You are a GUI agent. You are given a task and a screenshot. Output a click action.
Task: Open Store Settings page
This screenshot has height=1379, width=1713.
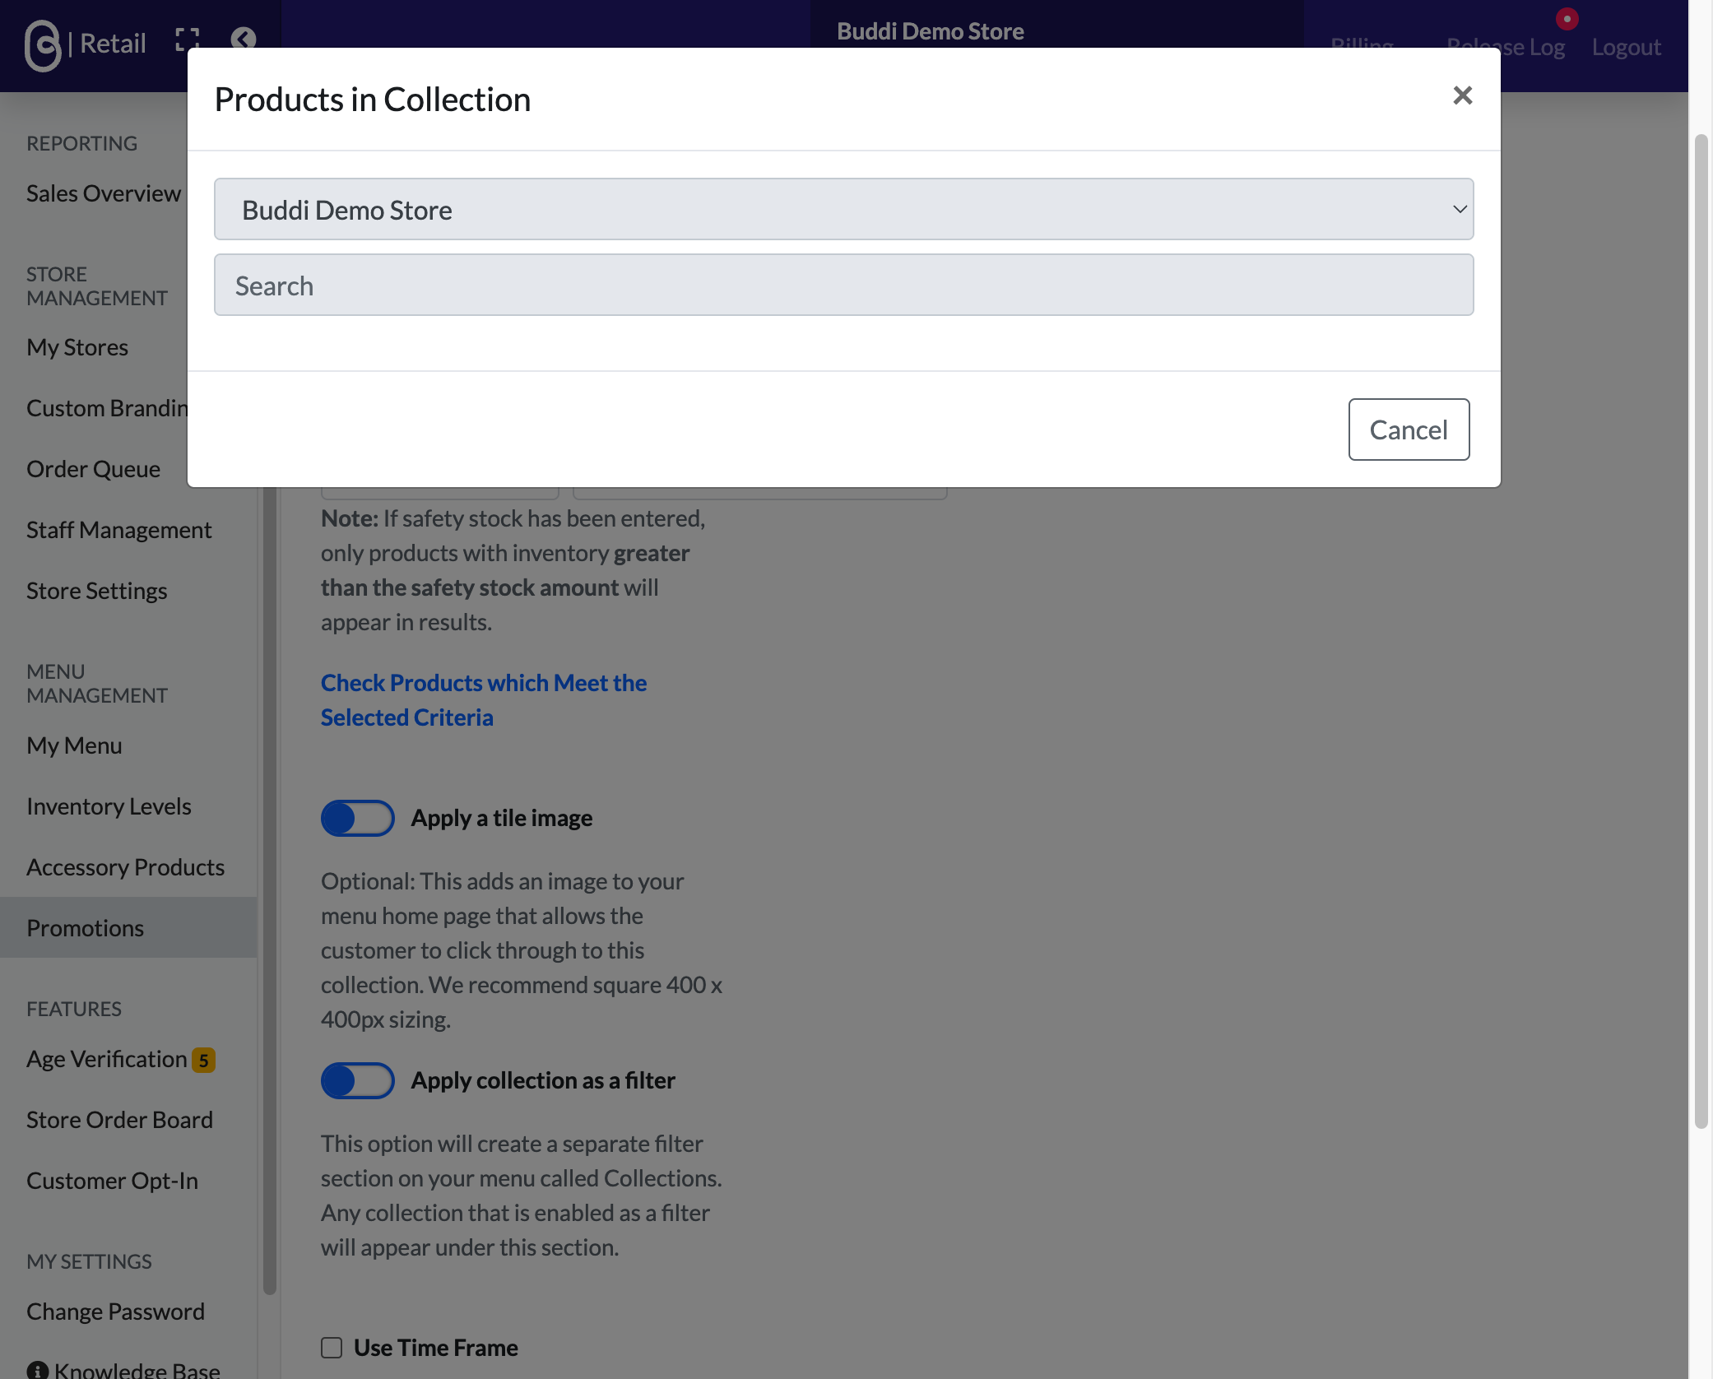point(97,591)
